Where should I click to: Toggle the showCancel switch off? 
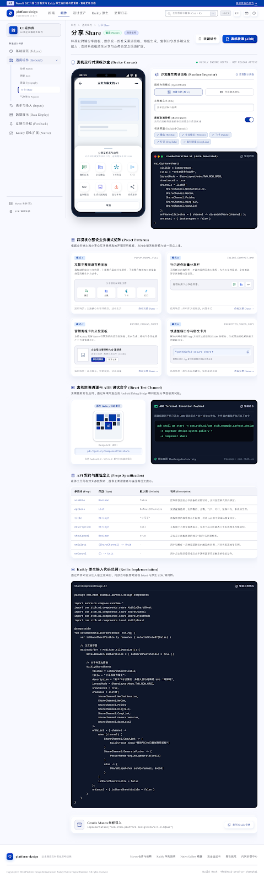250,120
